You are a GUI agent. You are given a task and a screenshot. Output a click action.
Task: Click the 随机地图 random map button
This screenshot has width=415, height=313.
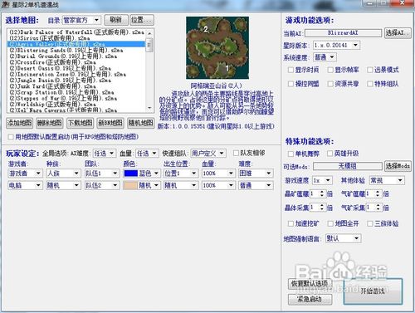[x=140, y=123]
